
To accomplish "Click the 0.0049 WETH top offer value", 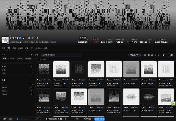I will [x=107, y=42].
